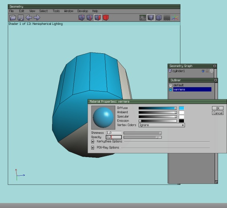
Task: Open the Tools menu
Action: [56, 11]
